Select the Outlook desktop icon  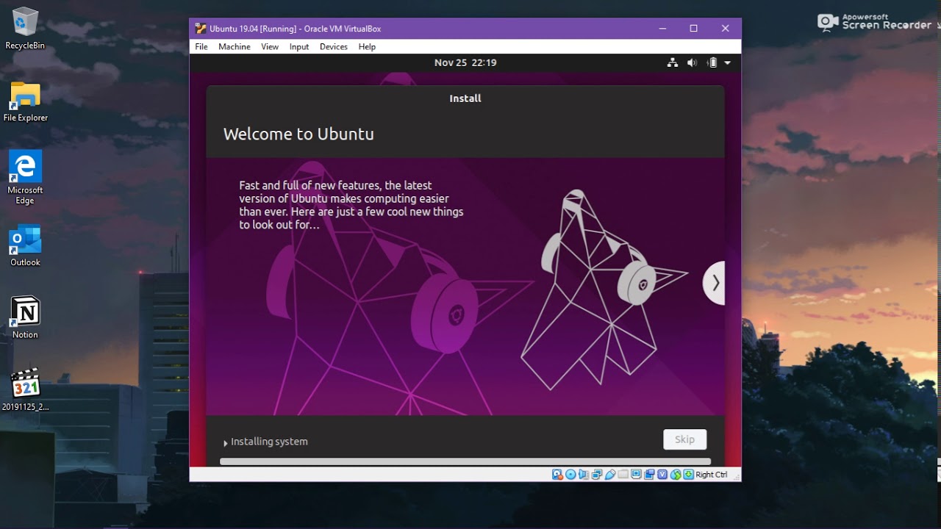[x=25, y=246]
